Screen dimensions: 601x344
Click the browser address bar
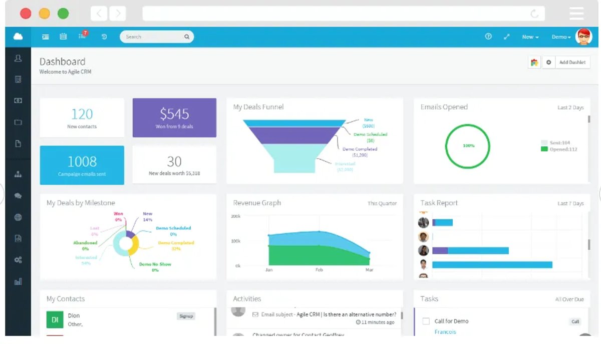coord(344,13)
